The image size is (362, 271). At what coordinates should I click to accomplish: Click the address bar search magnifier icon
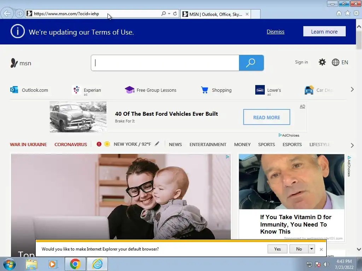[x=163, y=14]
